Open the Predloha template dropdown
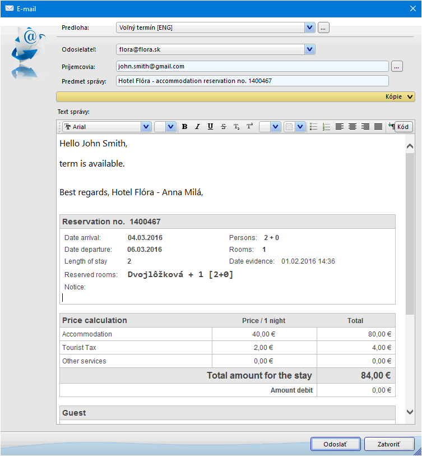This screenshot has width=422, height=456. [310, 27]
